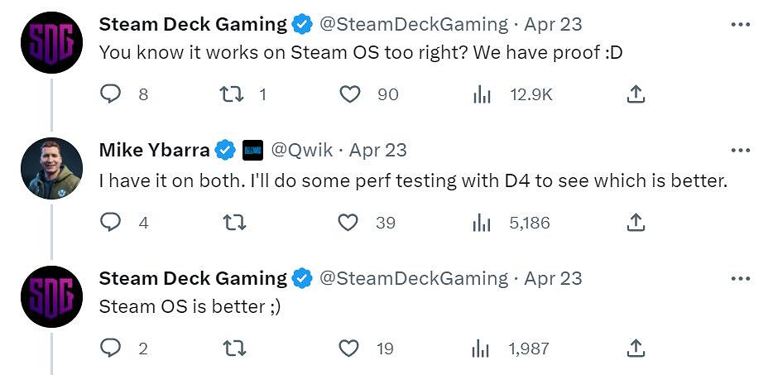The height and width of the screenshot is (375, 773).
Task: Open more options on first tweet
Action: coord(741,25)
